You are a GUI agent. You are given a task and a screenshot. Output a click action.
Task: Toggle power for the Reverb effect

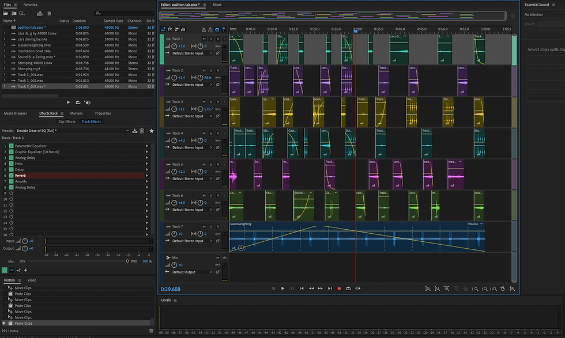click(x=11, y=176)
